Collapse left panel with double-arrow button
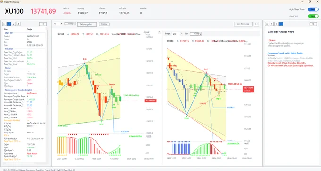321x171 pixels. coord(43,24)
